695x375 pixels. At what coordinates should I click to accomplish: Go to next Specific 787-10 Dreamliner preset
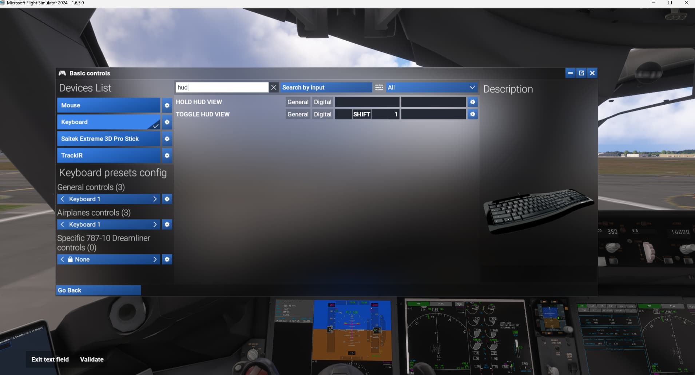coord(155,259)
